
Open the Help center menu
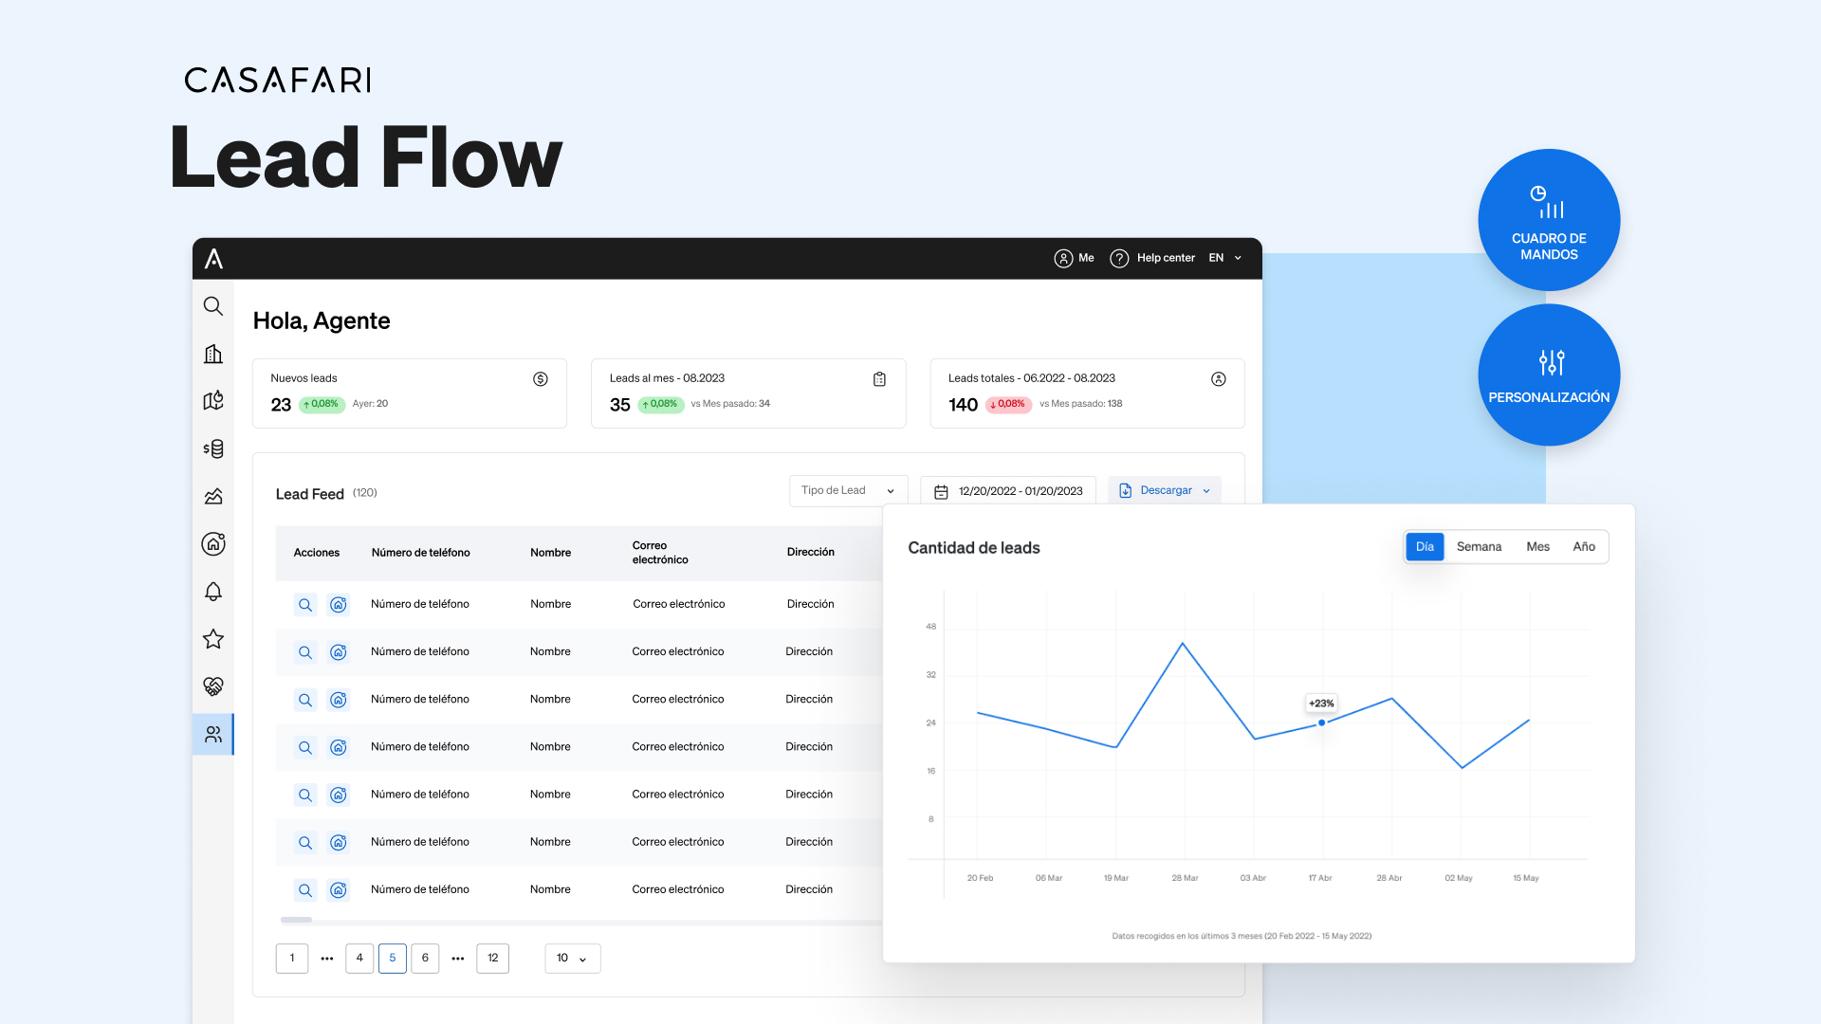click(1152, 257)
